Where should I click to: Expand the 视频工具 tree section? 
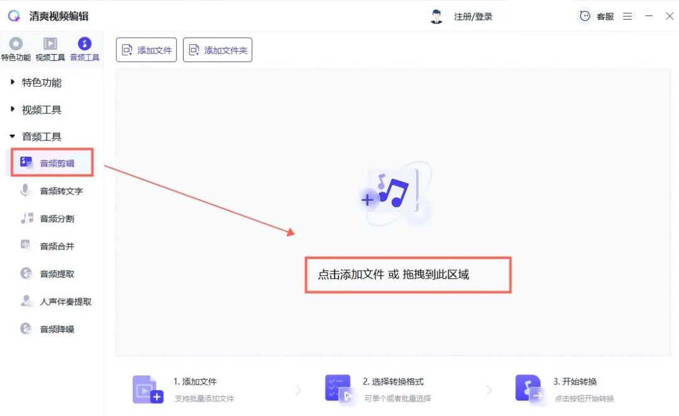(x=13, y=110)
